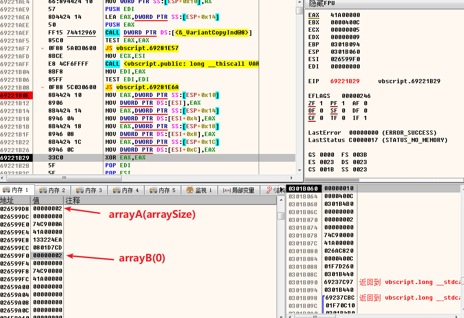
Task: Toggle the CF flag value
Action: click(x=322, y=118)
